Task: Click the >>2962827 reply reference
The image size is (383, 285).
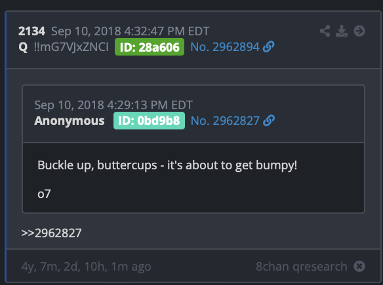Action: point(51,233)
